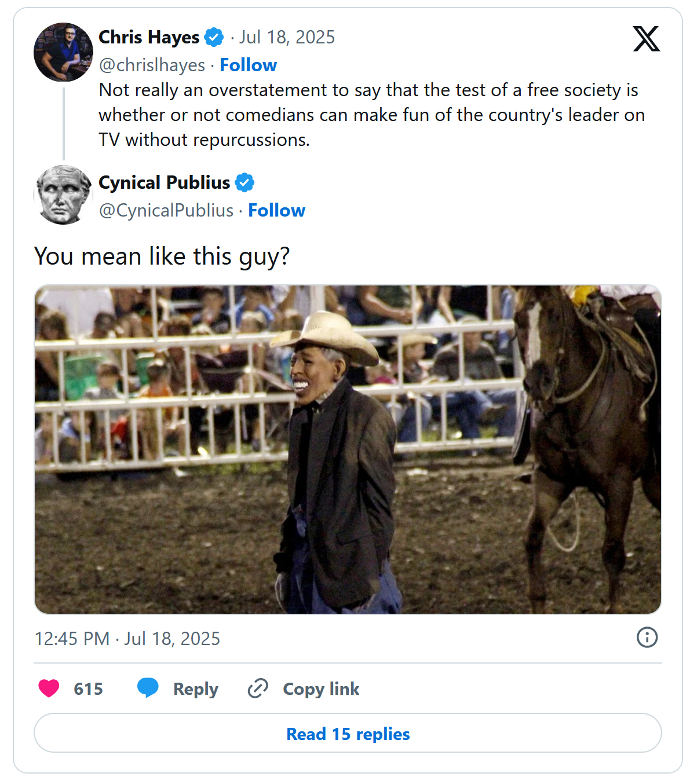
Task: Click the pink heart like icon
Action: click(49, 688)
